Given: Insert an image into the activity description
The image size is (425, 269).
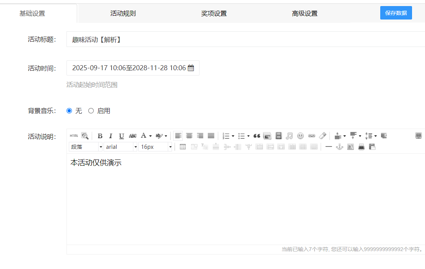Looking at the screenshot, I should (x=267, y=135).
